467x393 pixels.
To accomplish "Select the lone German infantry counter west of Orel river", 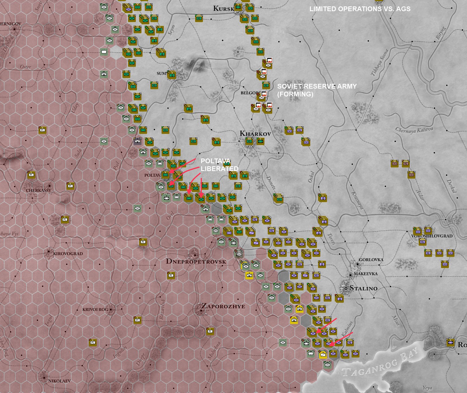I will [x=137, y=208].
